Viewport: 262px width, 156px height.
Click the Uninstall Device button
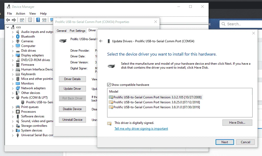pos(72,119)
